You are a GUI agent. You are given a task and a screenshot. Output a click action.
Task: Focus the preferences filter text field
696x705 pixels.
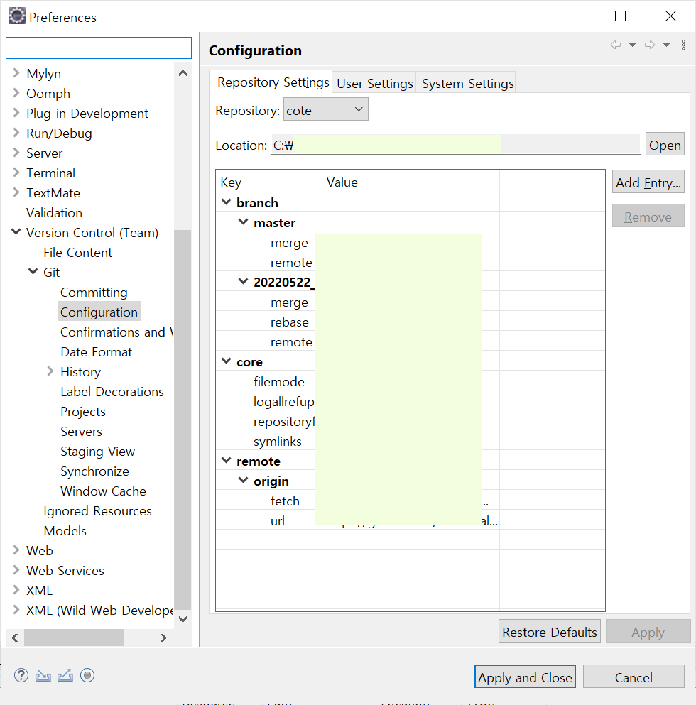99,48
